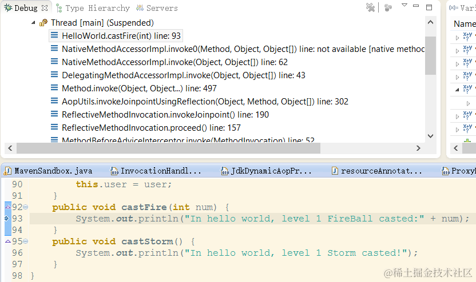The image size is (476, 282).
Task: Click the resourceAnnotat file icon
Action: tap(335, 171)
